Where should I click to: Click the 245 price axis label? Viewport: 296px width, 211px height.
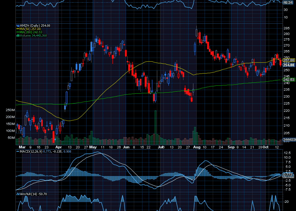[x=286, y=76]
